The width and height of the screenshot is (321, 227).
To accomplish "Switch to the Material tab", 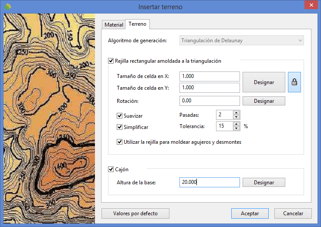I will [114, 24].
